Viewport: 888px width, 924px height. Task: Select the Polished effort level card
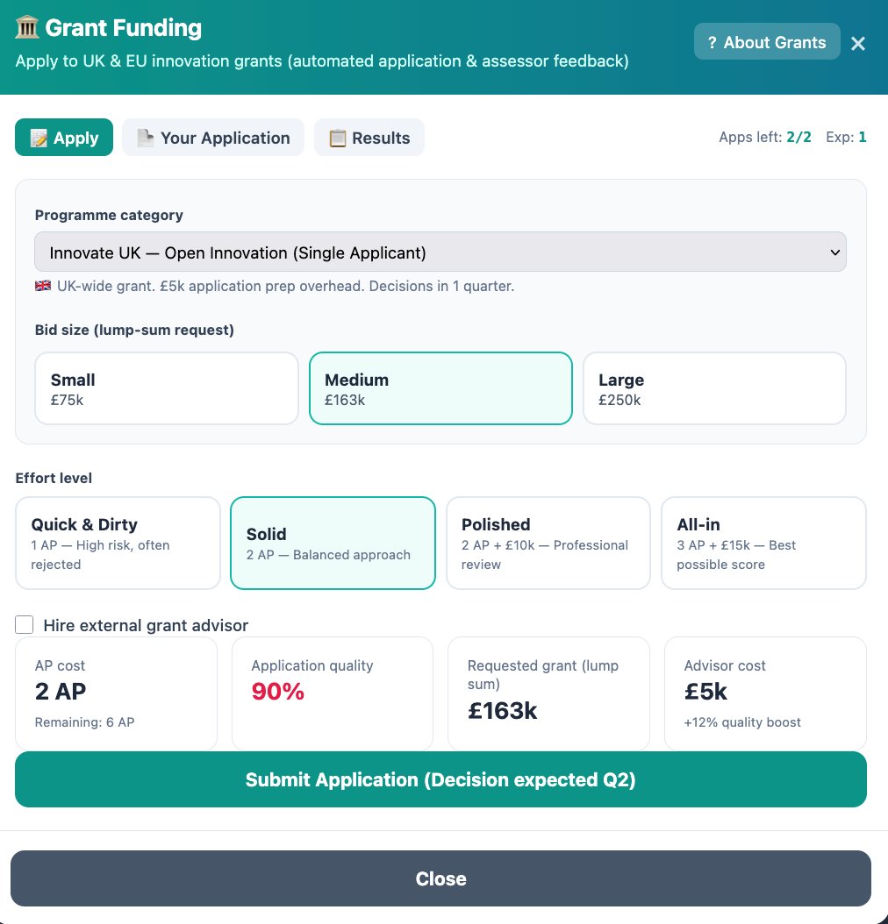coord(548,543)
